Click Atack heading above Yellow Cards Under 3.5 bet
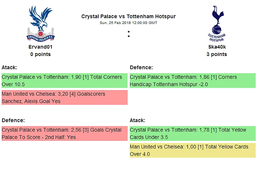 (137, 120)
